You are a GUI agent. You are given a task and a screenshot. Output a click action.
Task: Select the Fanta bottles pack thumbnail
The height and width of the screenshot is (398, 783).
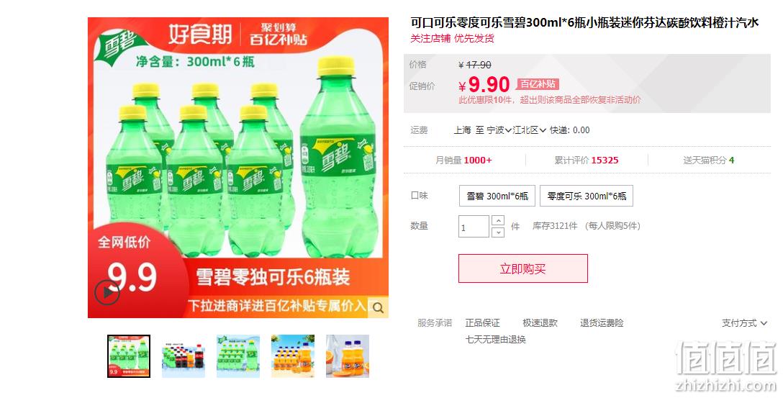pyautogui.click(x=293, y=356)
